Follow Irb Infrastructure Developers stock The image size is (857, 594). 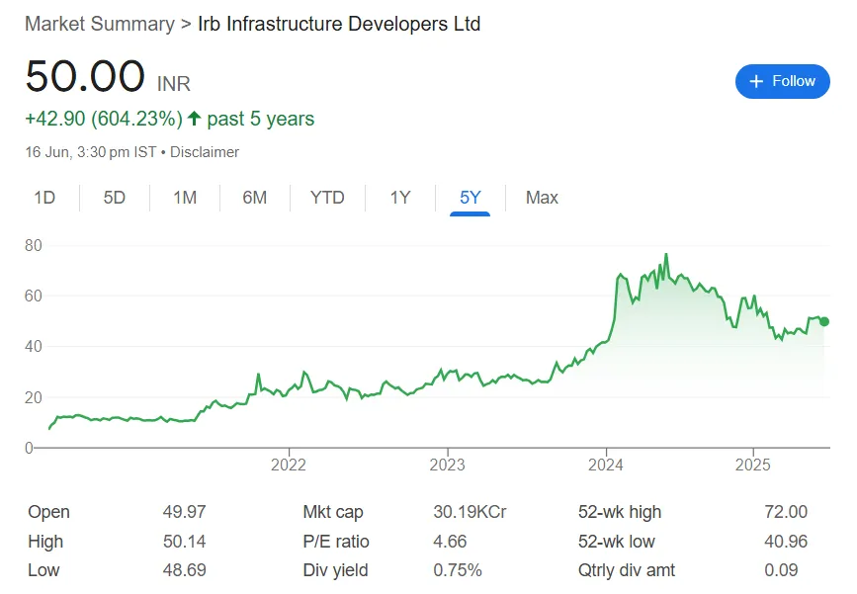click(782, 82)
